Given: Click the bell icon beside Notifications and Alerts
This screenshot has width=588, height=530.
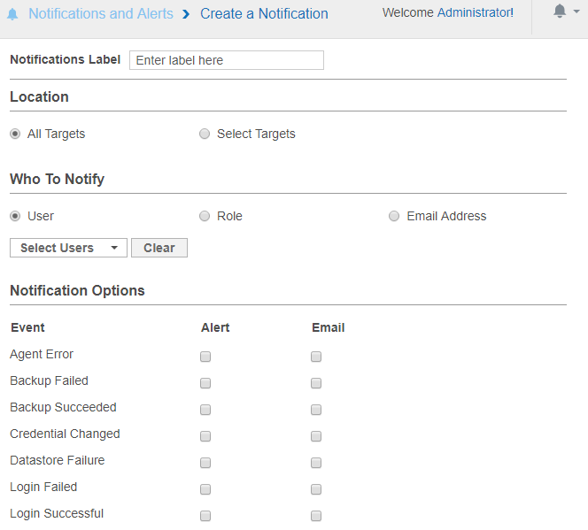Looking at the screenshot, I should click(x=12, y=14).
